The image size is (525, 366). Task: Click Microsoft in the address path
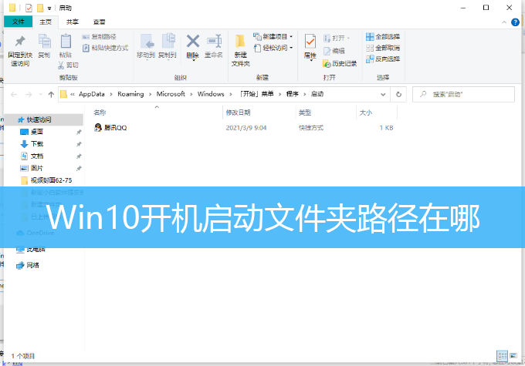(171, 94)
